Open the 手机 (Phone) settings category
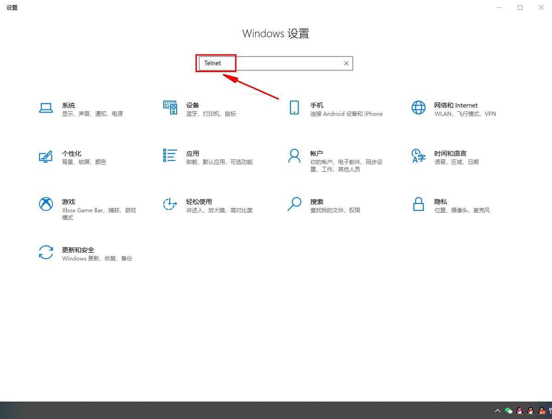Image resolution: width=552 pixels, height=419 pixels. pos(336,109)
